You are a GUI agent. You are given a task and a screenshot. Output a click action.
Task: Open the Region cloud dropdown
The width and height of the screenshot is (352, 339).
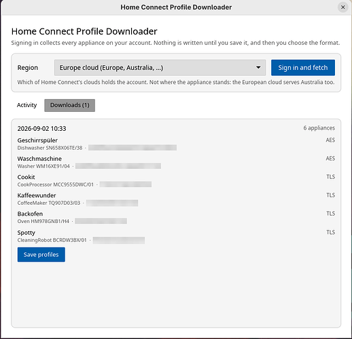(160, 68)
